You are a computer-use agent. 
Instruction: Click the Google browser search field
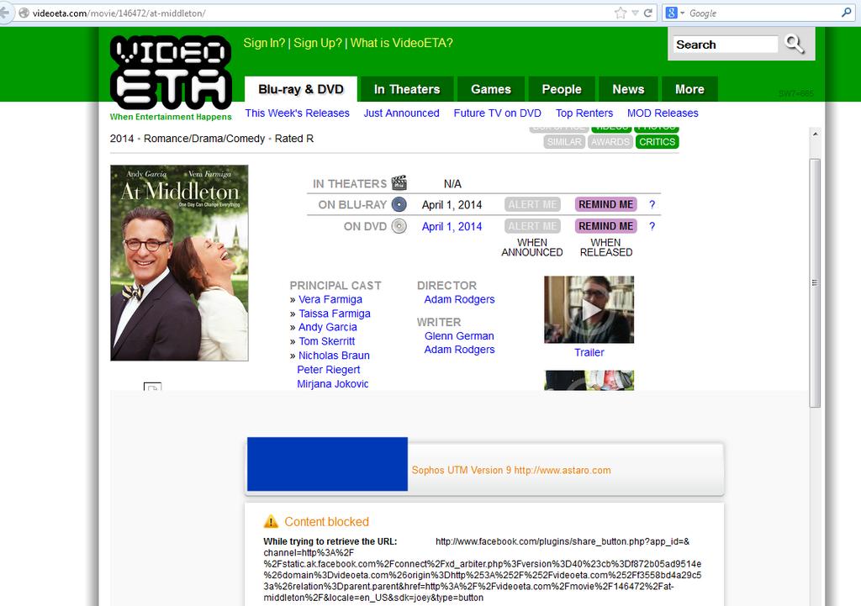tap(763, 13)
